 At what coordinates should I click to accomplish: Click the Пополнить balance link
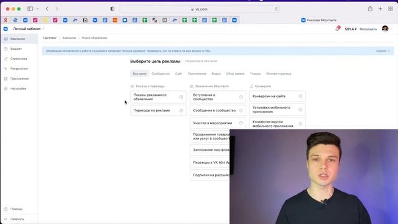click(x=368, y=29)
